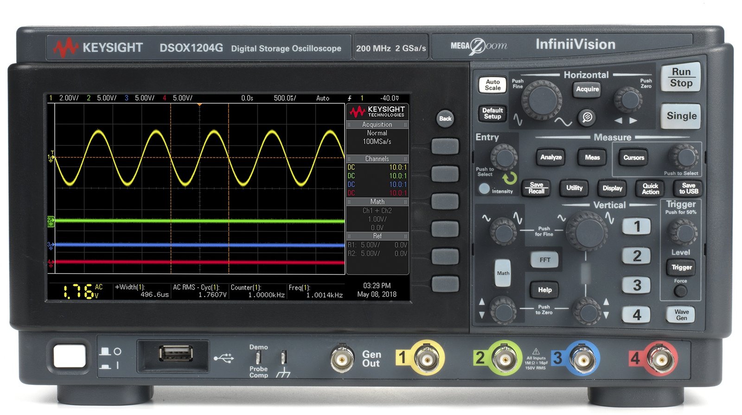
Task: Open the Trigger menu key
Action: click(681, 267)
